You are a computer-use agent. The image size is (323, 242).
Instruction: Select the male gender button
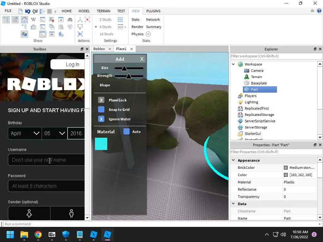pos(68,213)
